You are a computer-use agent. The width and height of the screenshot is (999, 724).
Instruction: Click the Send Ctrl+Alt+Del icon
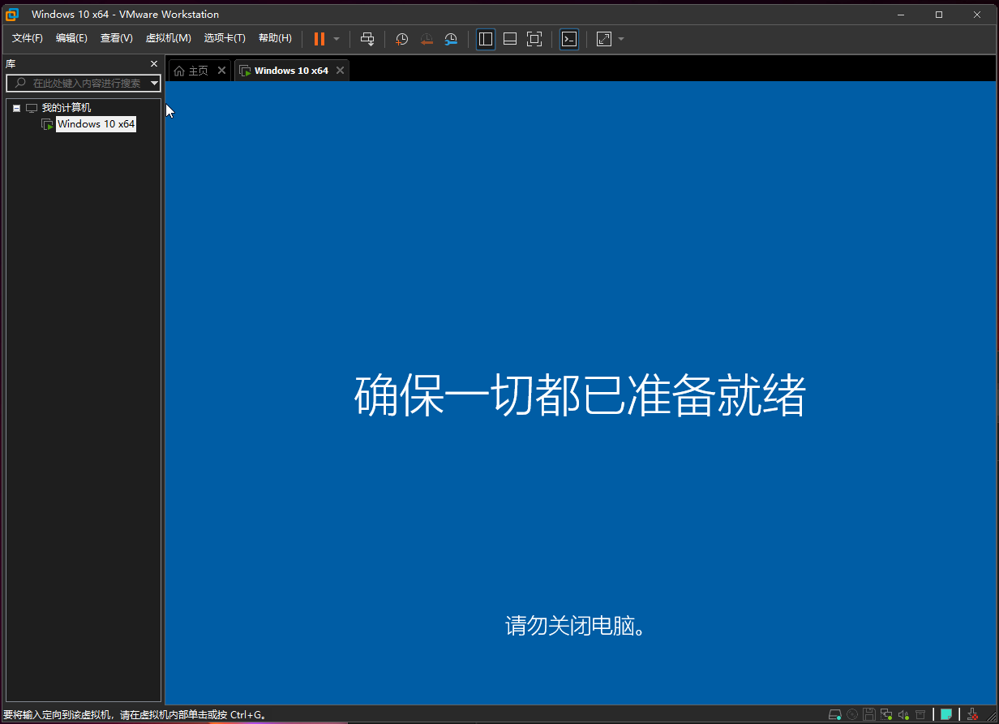tap(367, 39)
